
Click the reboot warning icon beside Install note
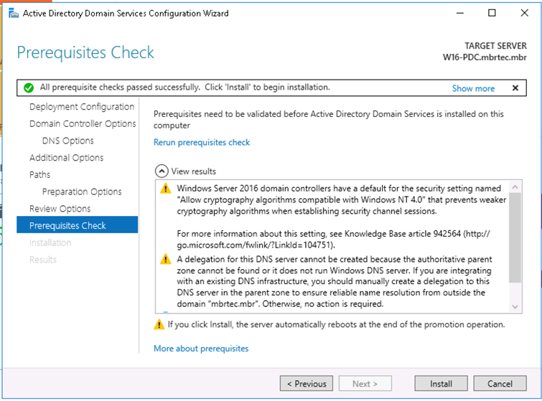(x=159, y=324)
